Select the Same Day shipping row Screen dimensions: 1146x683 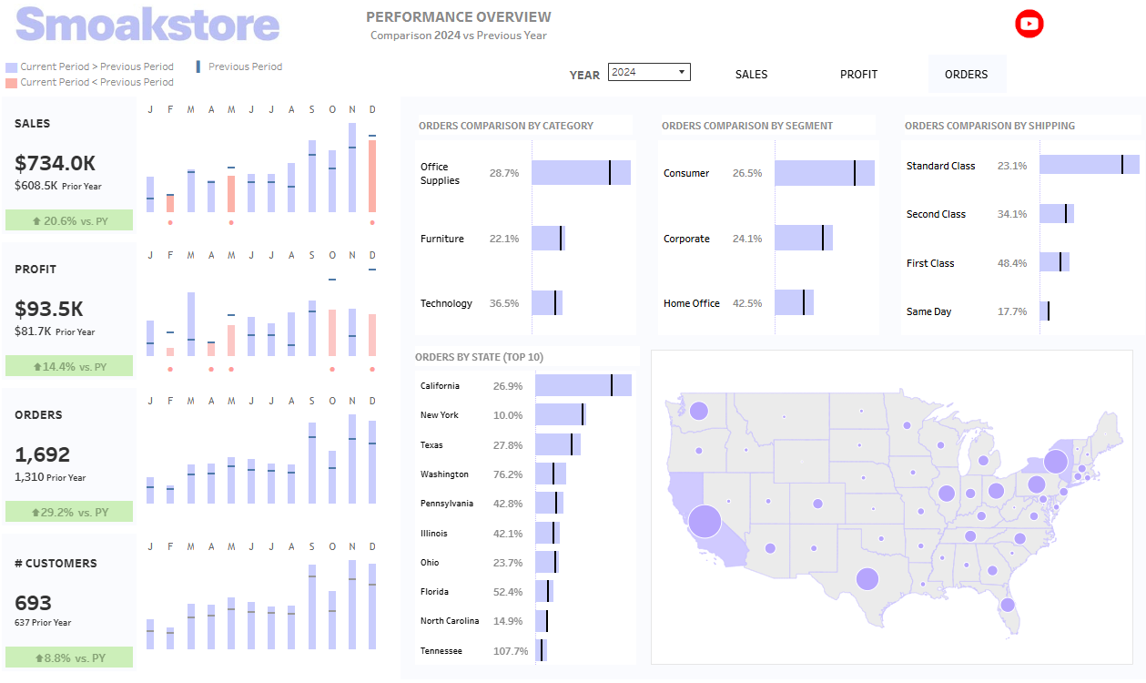1021,311
